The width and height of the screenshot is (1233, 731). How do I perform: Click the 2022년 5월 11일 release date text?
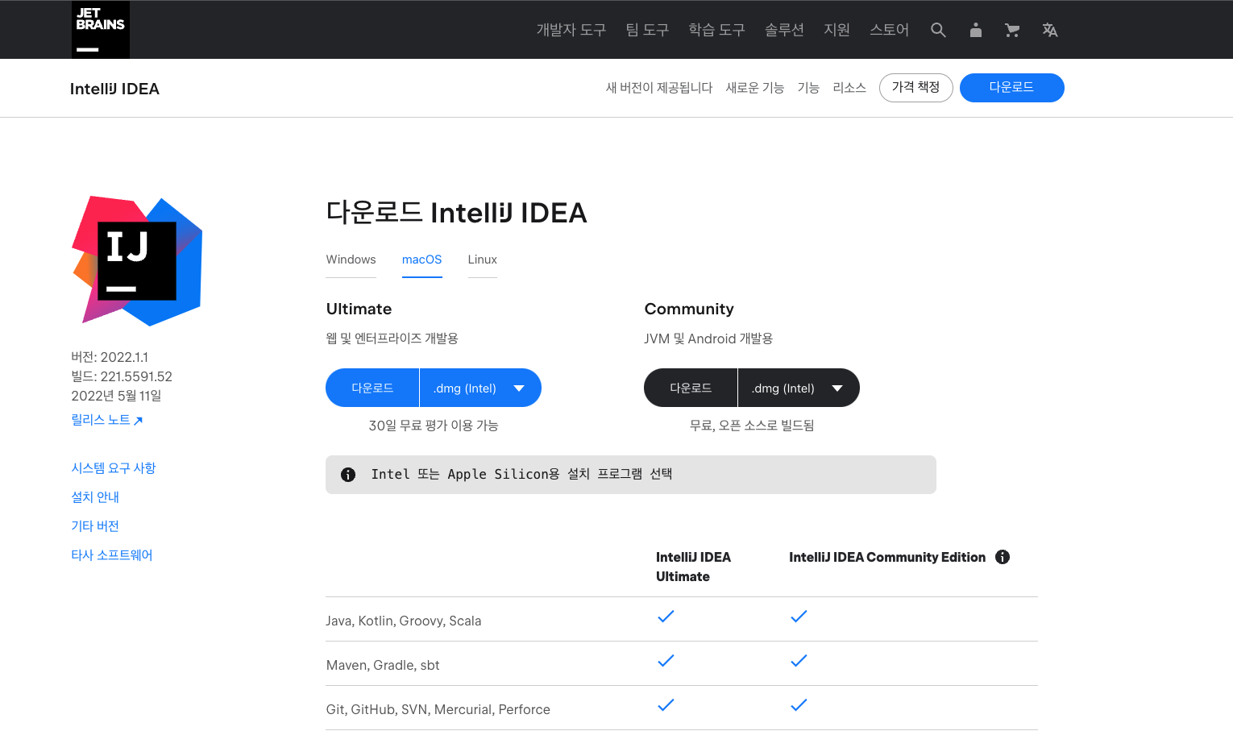116,396
